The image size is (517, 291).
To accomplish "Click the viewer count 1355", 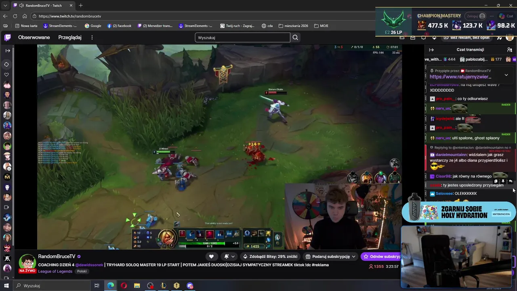I will pyautogui.click(x=376, y=266).
